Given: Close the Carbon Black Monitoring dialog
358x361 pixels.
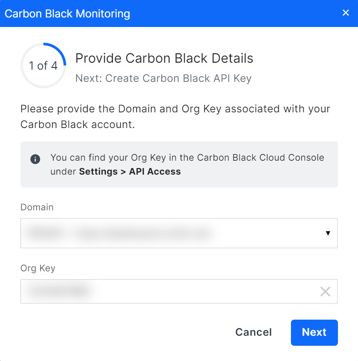Looking at the screenshot, I should click(345, 13).
